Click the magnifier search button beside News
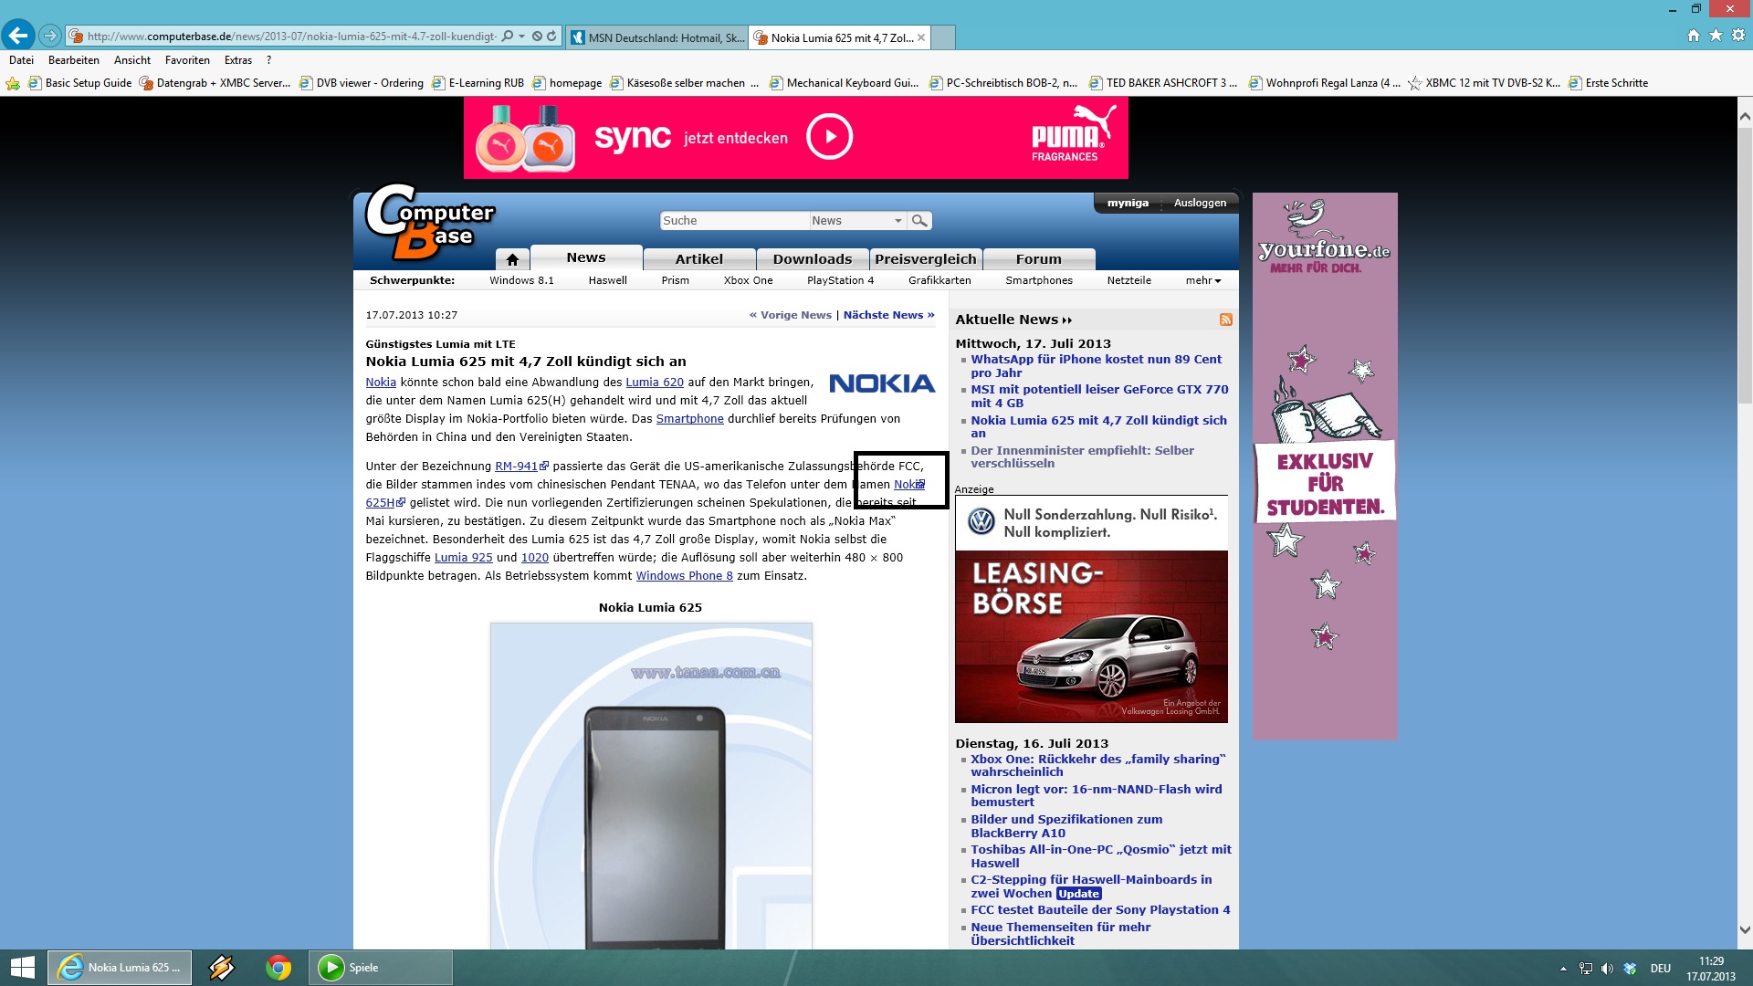 point(919,221)
